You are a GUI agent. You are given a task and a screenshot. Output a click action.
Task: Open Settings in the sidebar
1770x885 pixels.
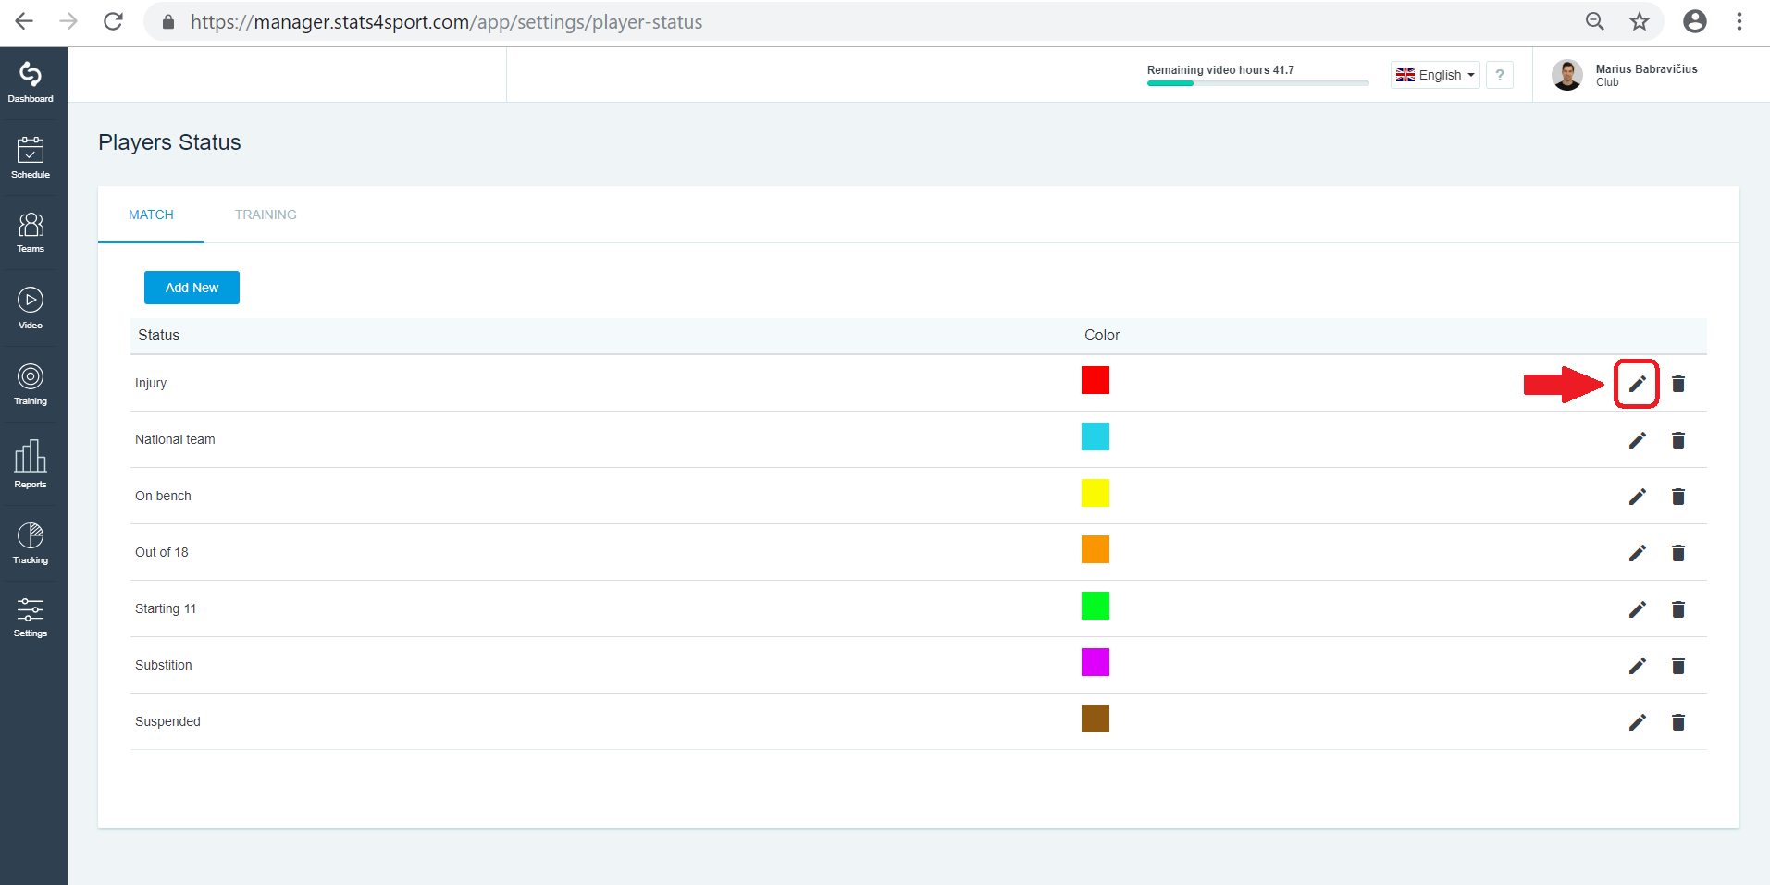coord(31,618)
